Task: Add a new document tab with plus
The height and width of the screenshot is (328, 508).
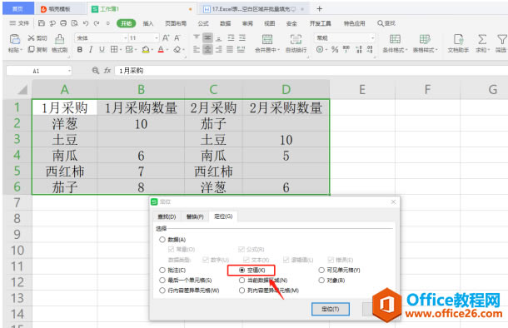Action: [320, 9]
